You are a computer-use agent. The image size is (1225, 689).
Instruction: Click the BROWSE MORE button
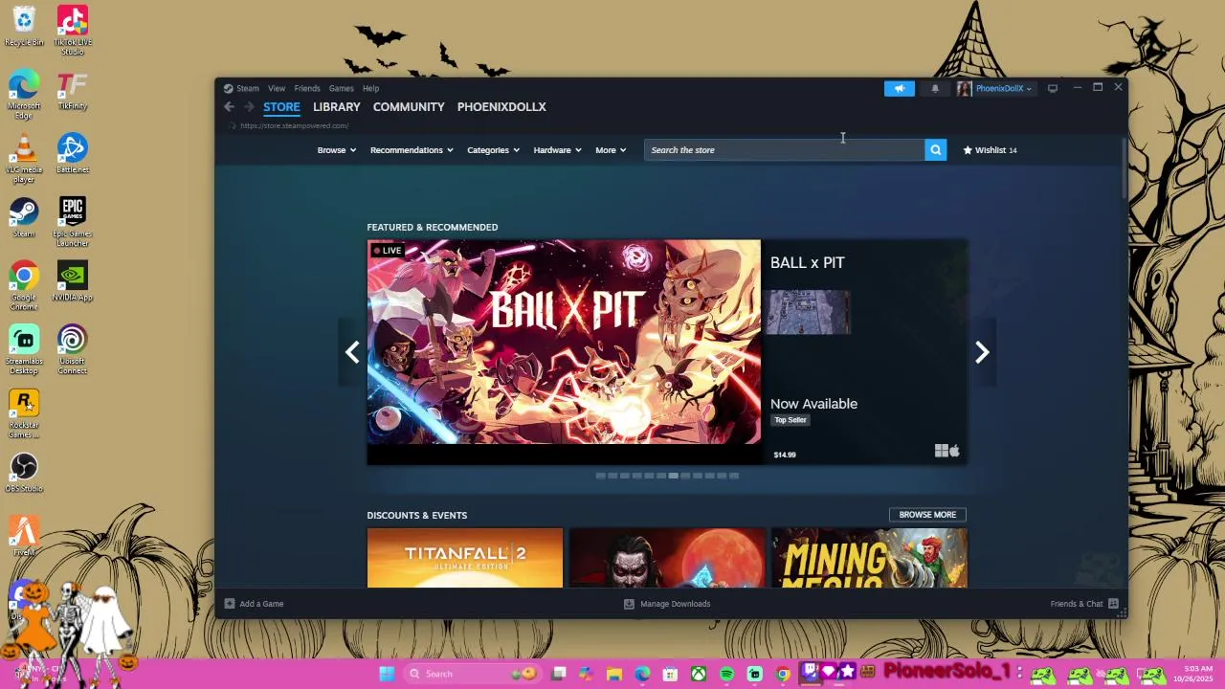tap(927, 515)
